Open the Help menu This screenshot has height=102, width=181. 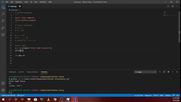pyautogui.click(x=50, y=2)
